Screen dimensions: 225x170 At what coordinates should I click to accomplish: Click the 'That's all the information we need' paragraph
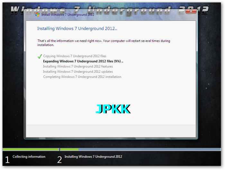tap(104, 43)
